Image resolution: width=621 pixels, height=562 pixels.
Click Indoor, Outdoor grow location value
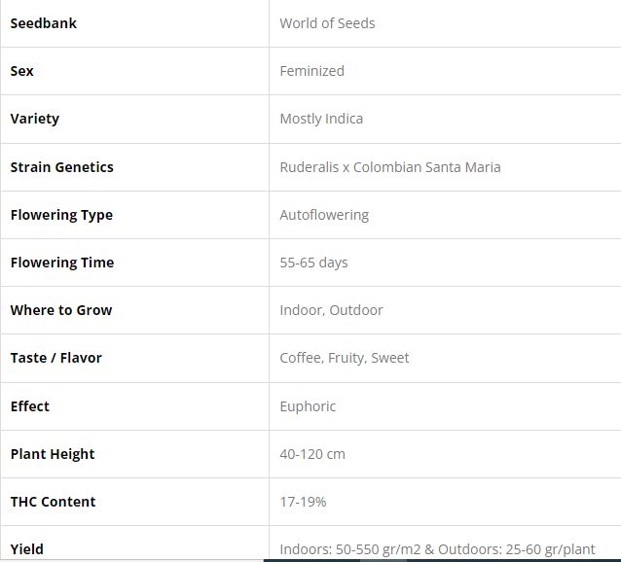[331, 310]
